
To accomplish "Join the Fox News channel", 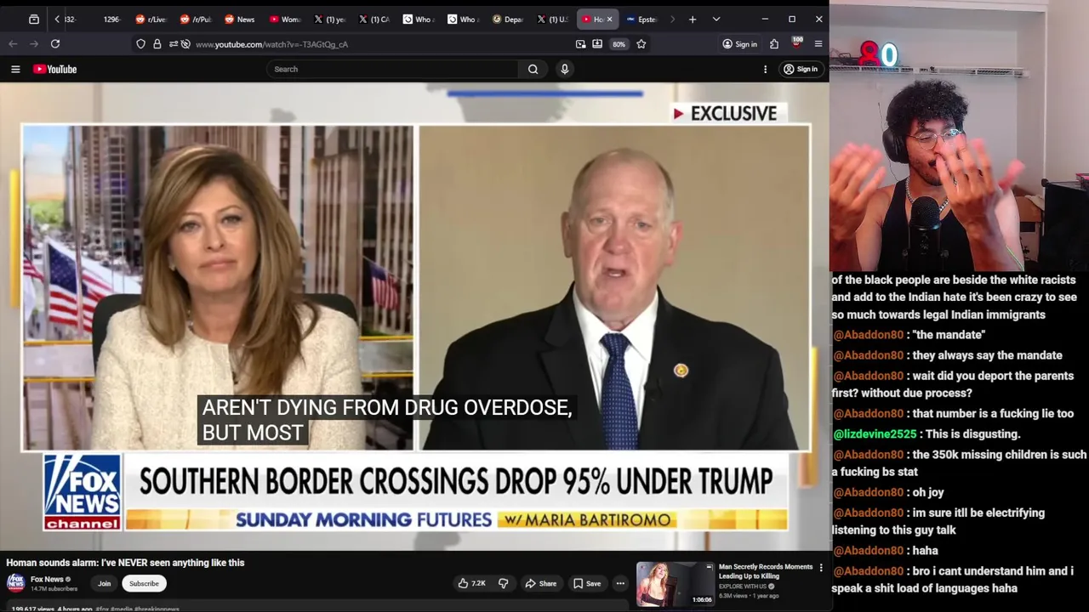I will coord(104,584).
